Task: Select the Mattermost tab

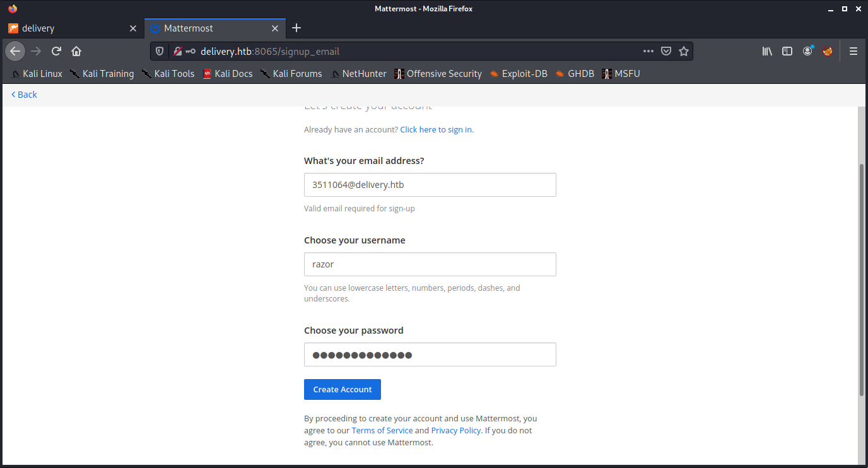Action: [x=214, y=28]
